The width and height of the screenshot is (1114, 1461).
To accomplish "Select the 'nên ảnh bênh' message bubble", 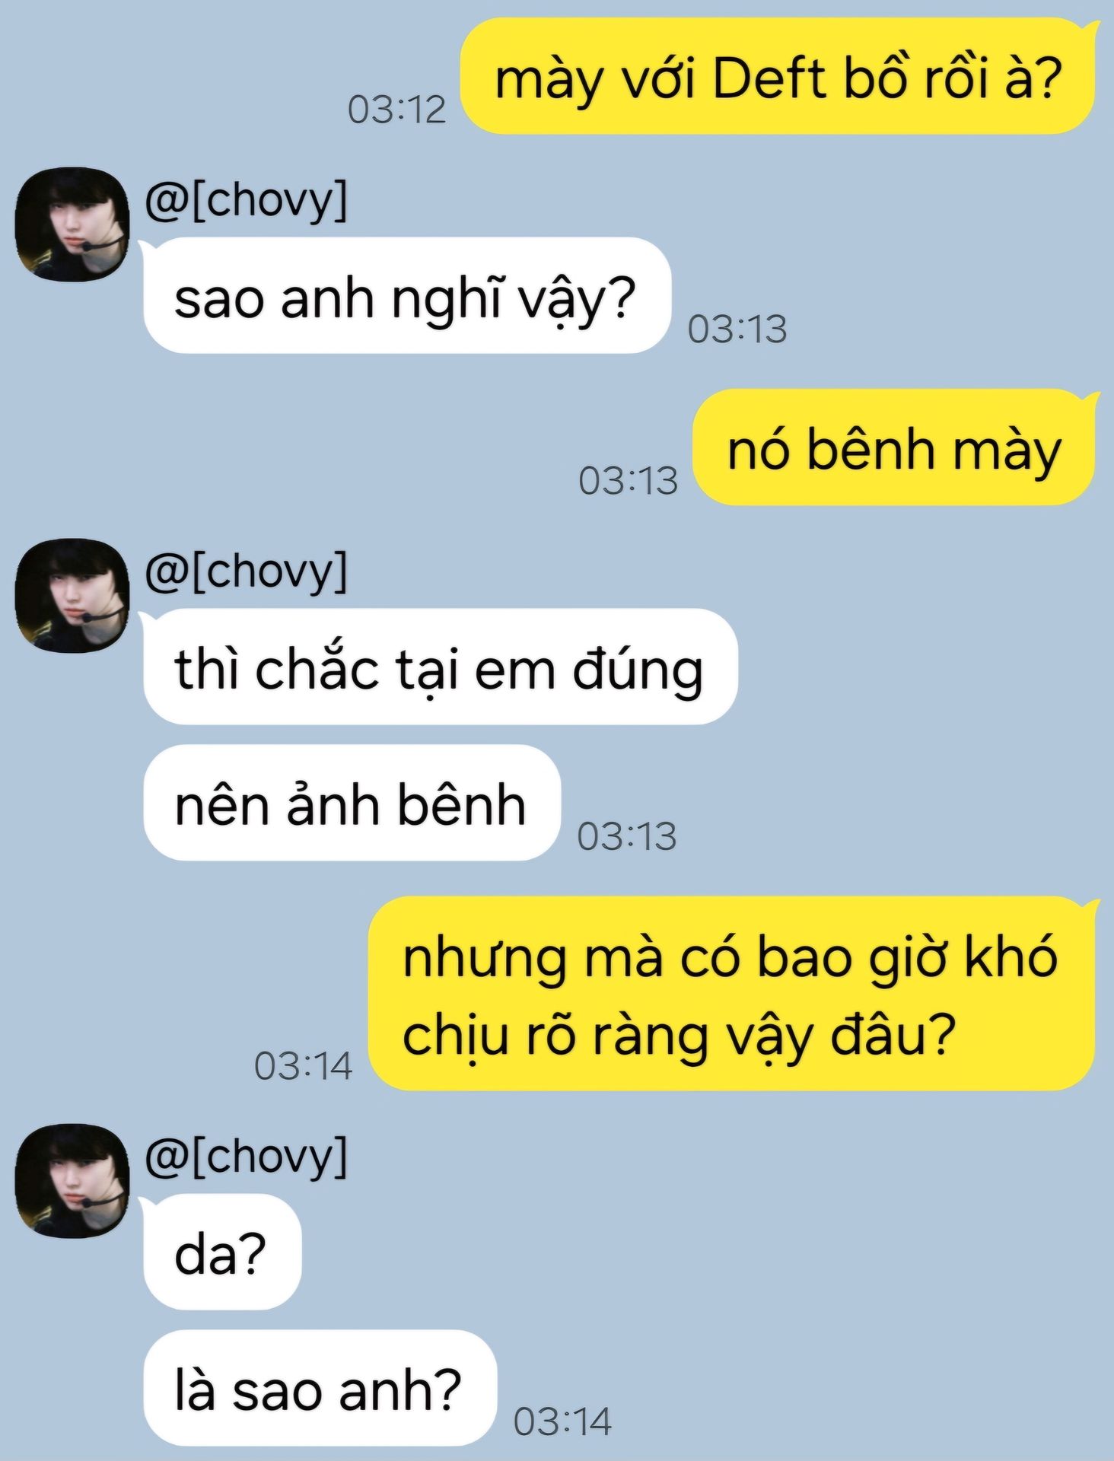I will pos(352,803).
